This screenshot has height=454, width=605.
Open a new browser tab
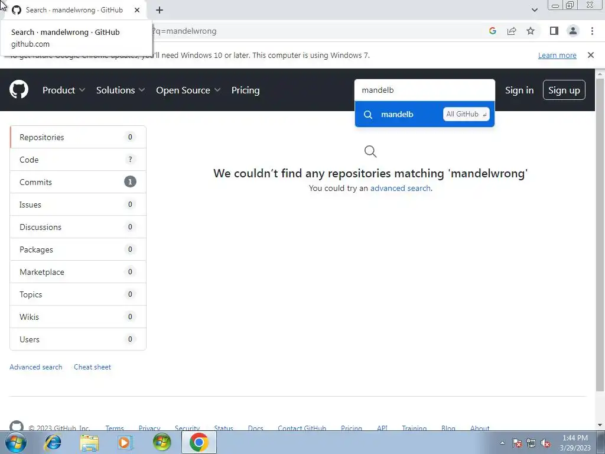pos(160,10)
